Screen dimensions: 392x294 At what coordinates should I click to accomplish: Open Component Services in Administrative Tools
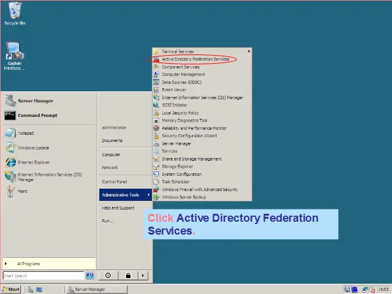tap(181, 67)
